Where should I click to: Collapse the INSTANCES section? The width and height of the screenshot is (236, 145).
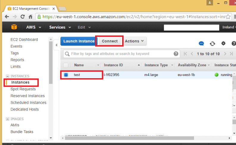point(7,76)
